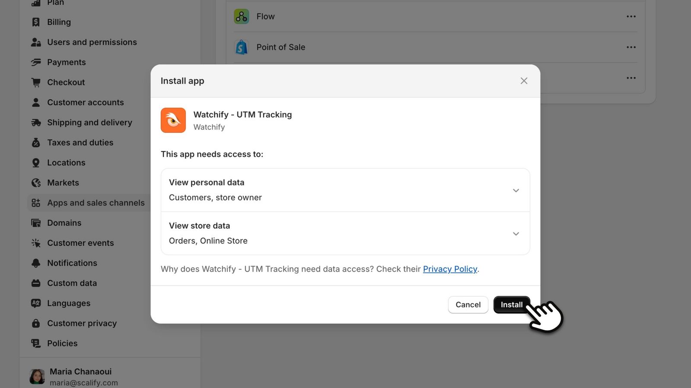Image resolution: width=691 pixels, height=388 pixels.
Task: Select Apps and sales channels
Action: (x=96, y=203)
